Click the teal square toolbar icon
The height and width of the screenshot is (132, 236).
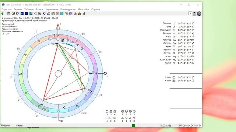[62, 14]
